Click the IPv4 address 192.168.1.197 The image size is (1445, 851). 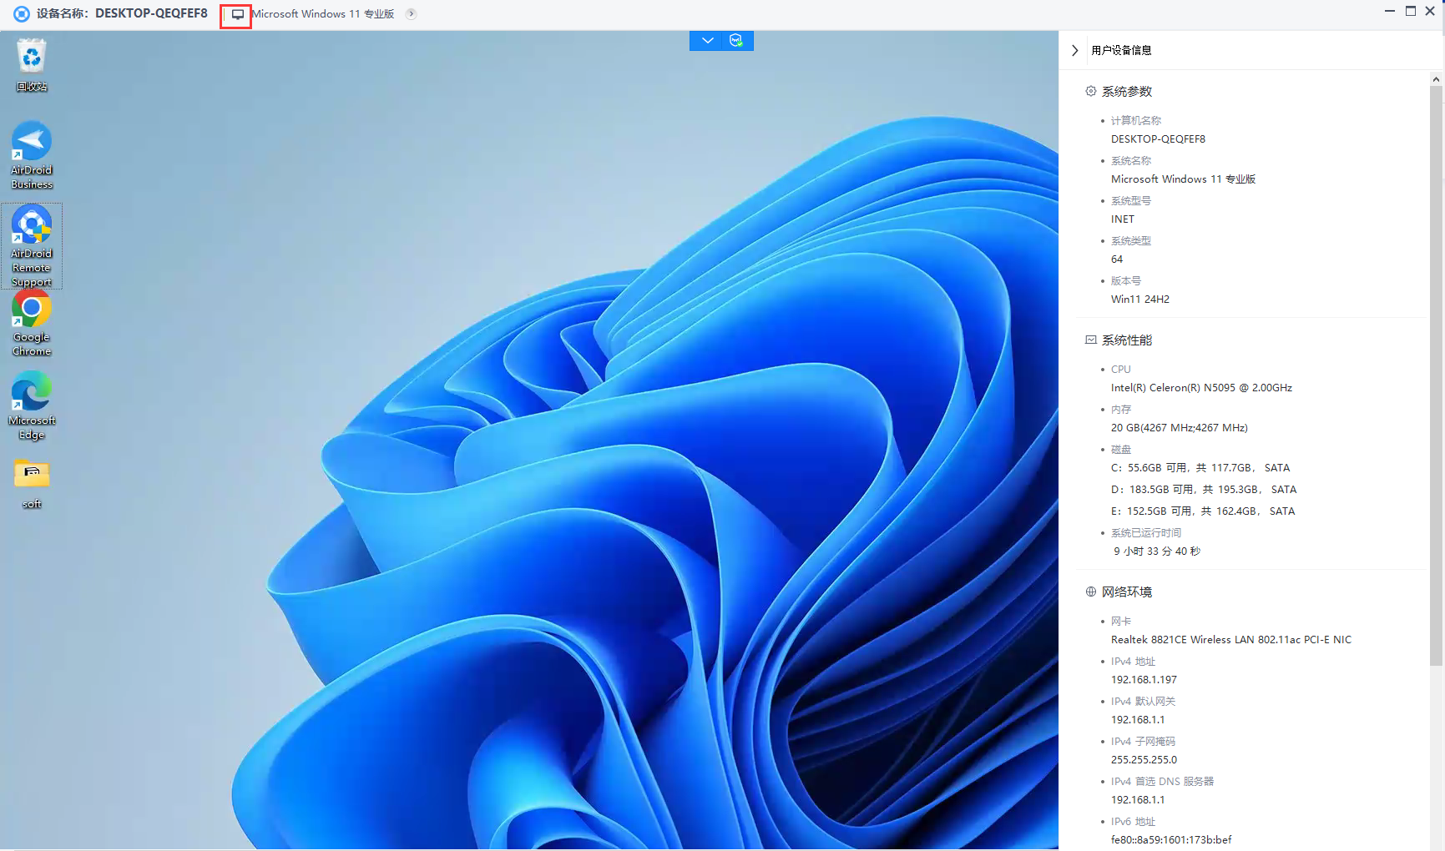1144,680
